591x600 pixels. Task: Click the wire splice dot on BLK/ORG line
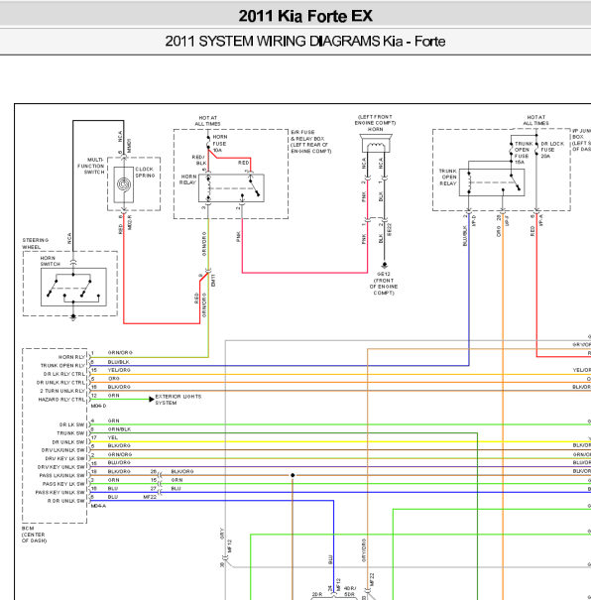(293, 475)
